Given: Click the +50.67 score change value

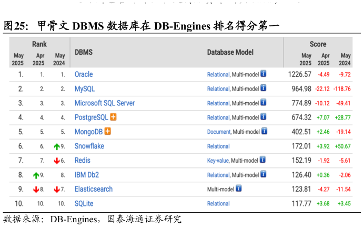Looking at the screenshot, I should coord(342,146).
